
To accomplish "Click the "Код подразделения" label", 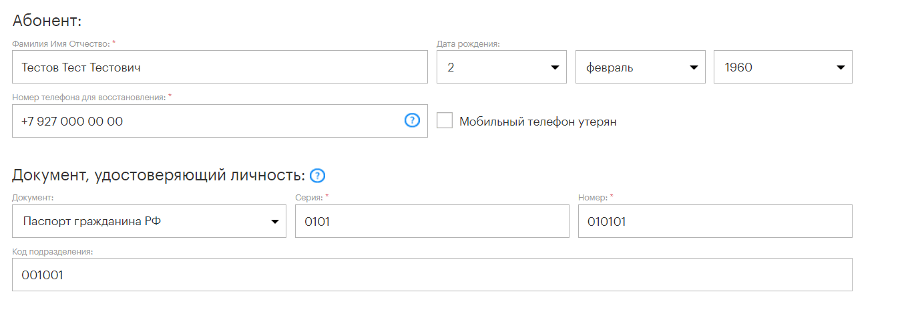I will (x=53, y=251).
